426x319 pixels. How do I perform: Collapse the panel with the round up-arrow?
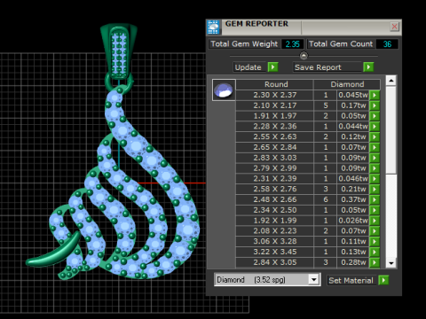304,55
